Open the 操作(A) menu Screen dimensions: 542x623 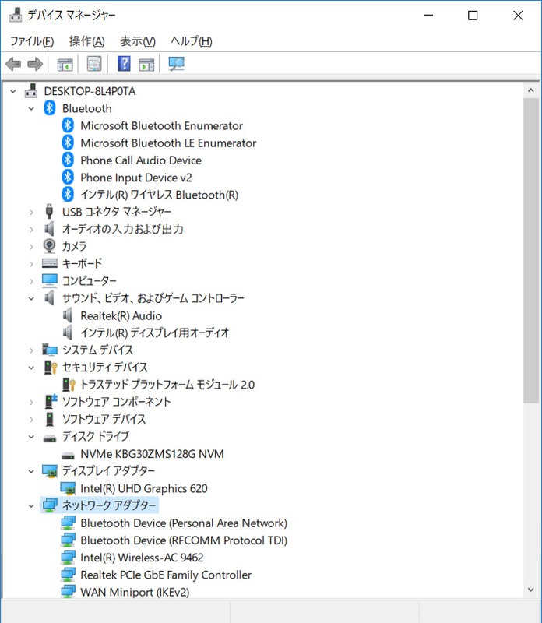(x=86, y=41)
